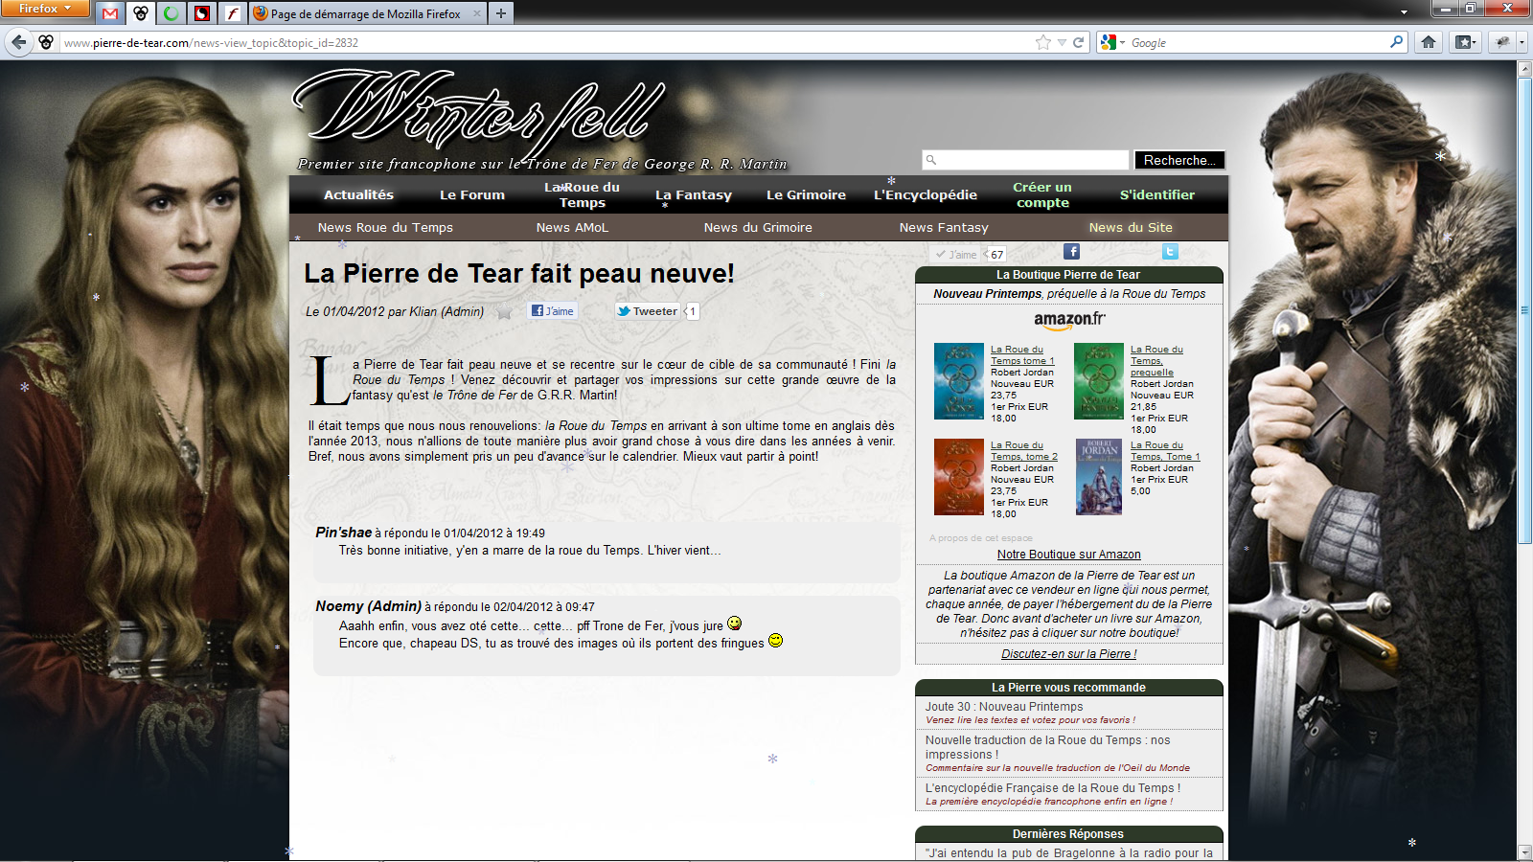Screen dimensions: 1533x862
Task: Focus the pierre-de-tear.com URL field
Action: coord(546,42)
